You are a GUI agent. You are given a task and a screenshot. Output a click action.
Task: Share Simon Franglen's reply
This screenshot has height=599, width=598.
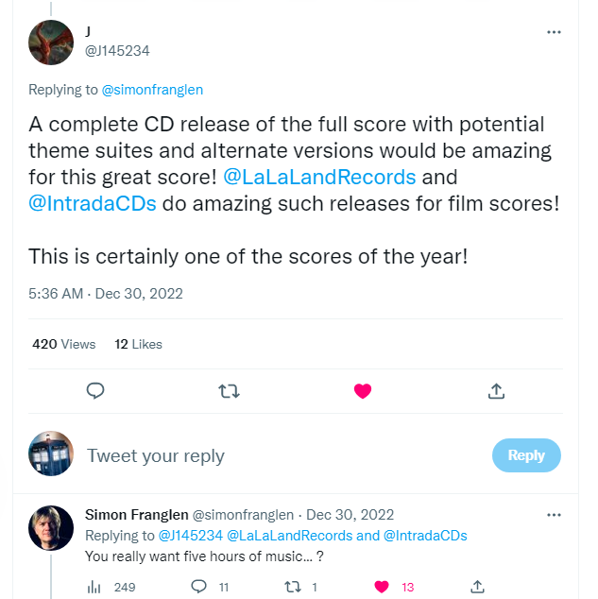point(478,587)
